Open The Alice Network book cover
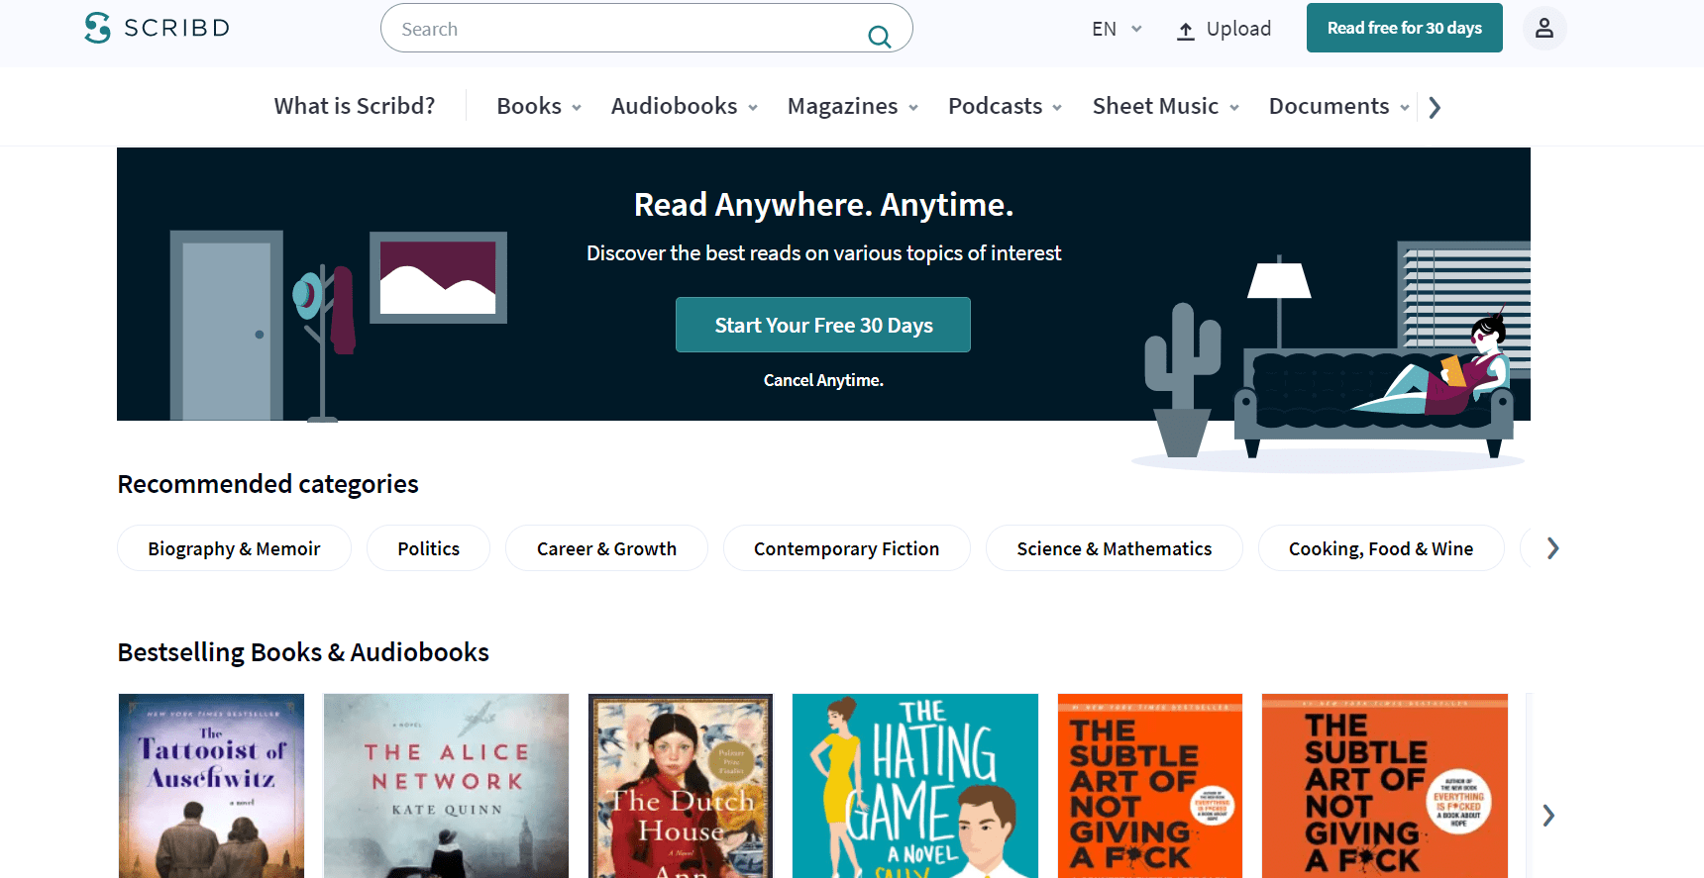The image size is (1704, 878). click(446, 786)
